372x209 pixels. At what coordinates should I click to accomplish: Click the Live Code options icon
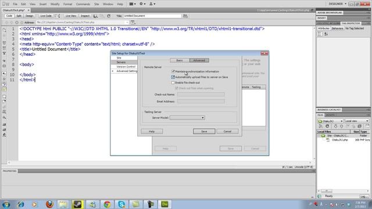tap(58, 16)
